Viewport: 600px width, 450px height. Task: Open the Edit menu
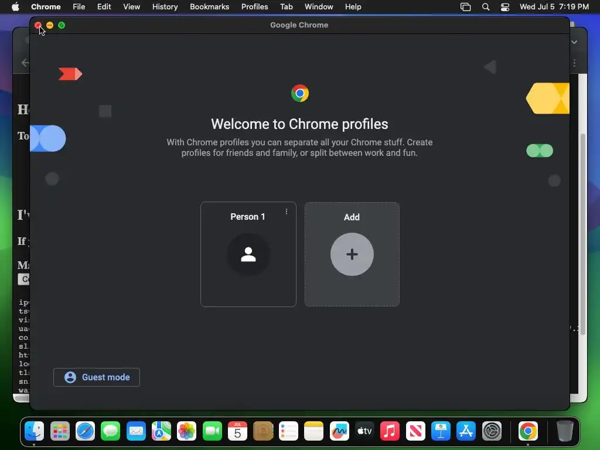coord(104,7)
